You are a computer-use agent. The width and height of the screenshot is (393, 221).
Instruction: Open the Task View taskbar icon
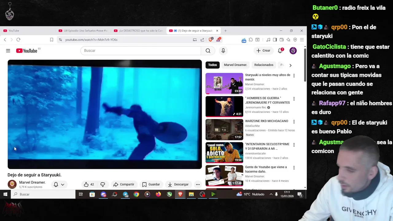[x=81, y=194]
